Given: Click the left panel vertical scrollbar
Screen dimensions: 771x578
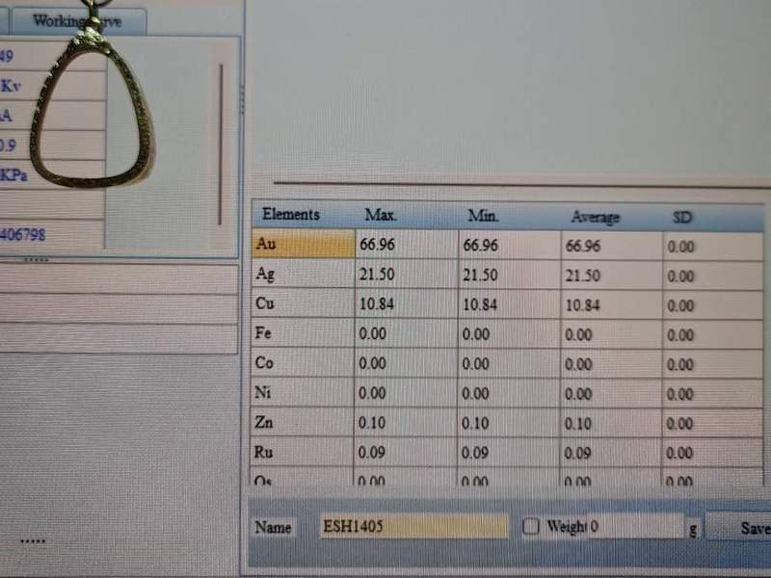Looking at the screenshot, I should pos(220,144).
